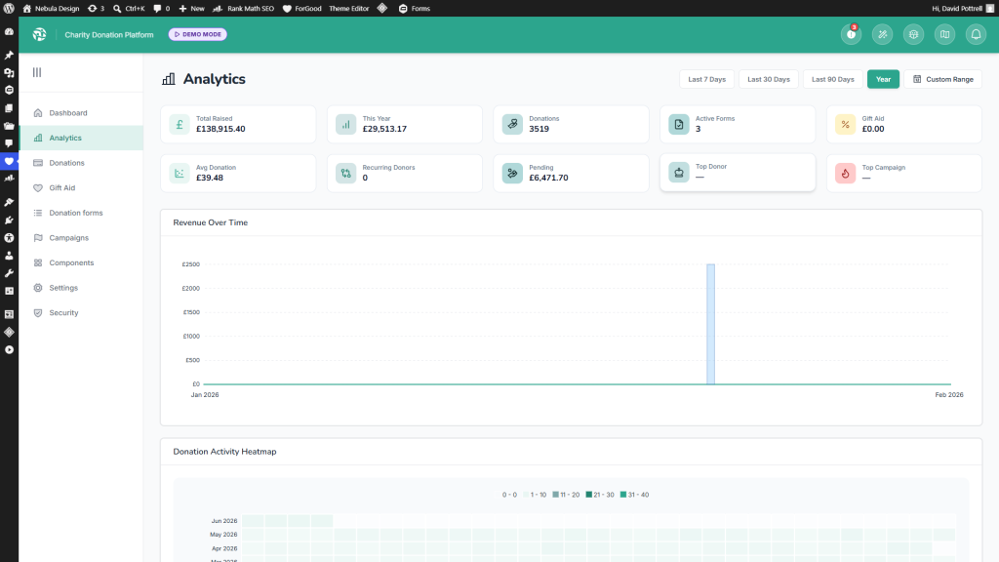
Task: Open the map guide icon in header
Action: click(x=944, y=34)
